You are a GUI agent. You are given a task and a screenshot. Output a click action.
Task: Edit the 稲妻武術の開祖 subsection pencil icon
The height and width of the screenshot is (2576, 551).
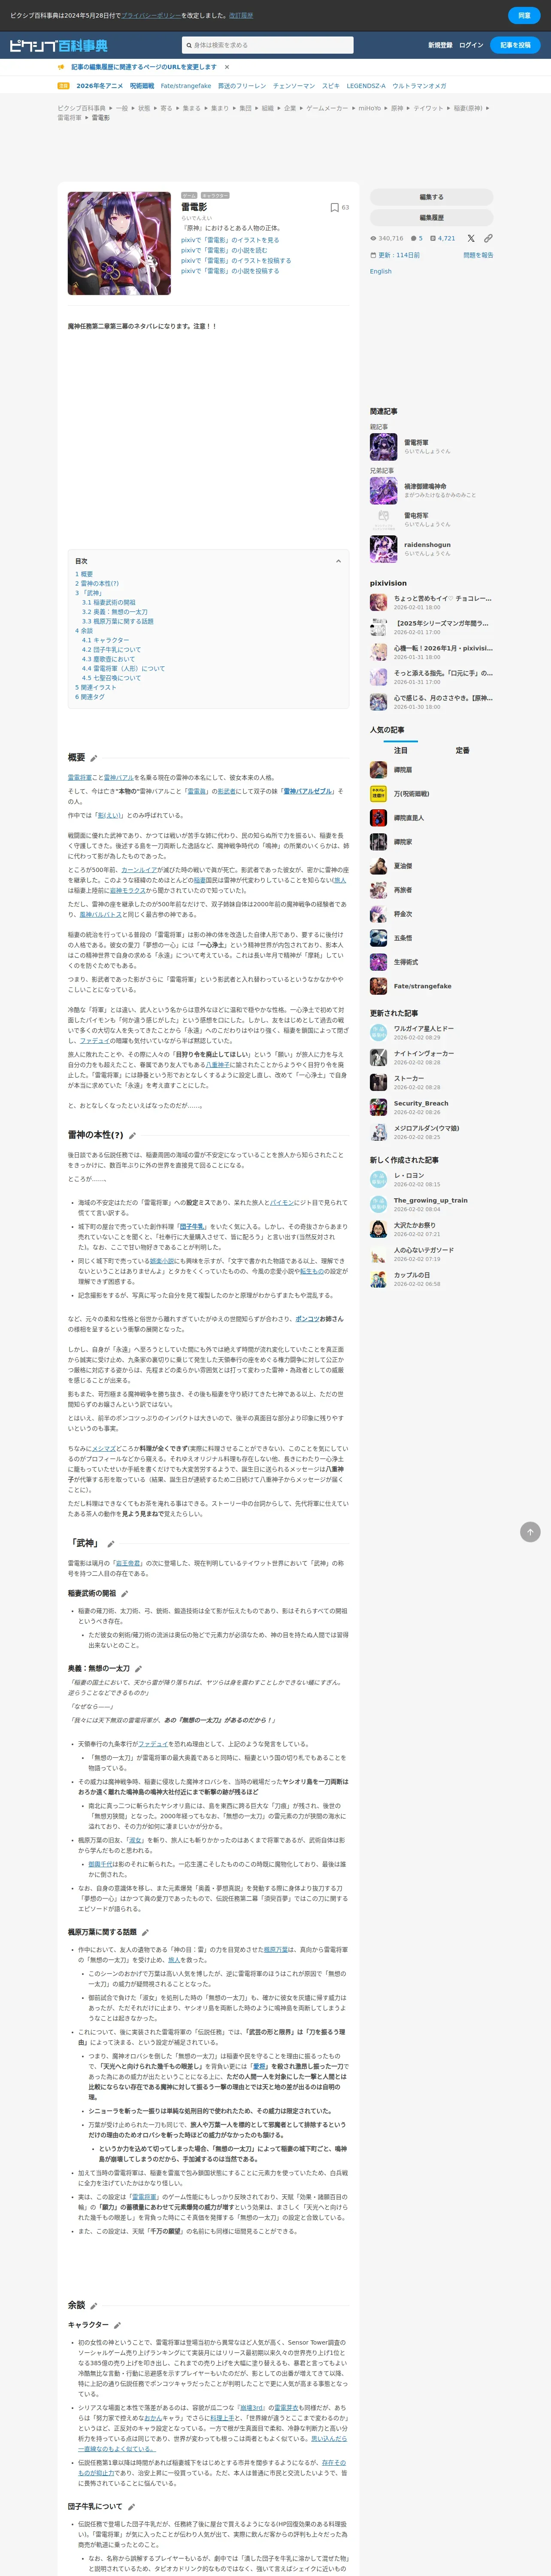(x=124, y=1594)
